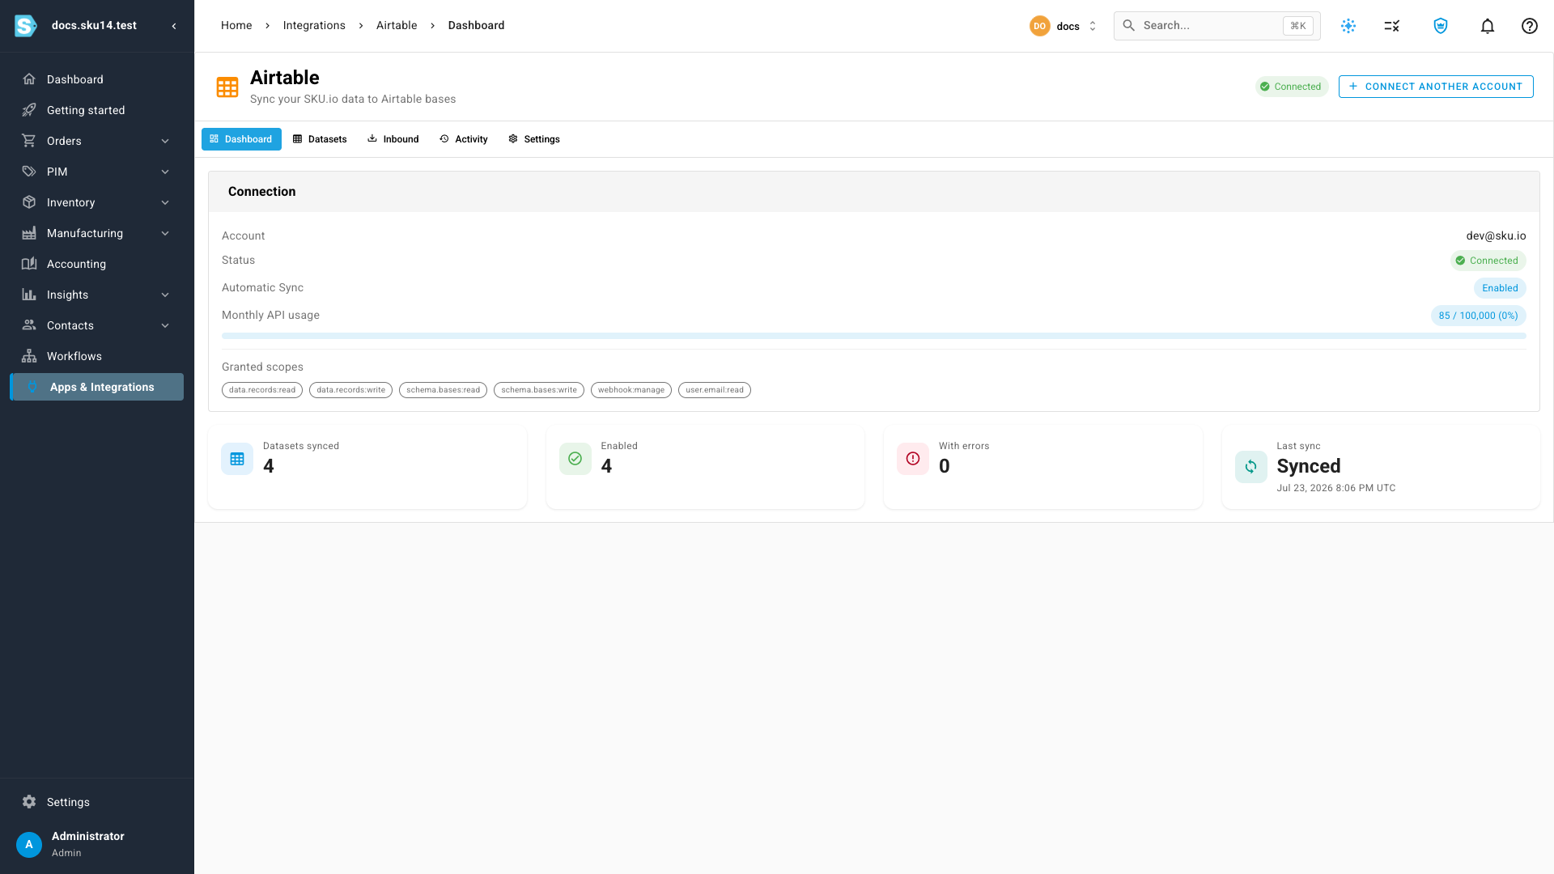Click the Last sync refresh icon
Screen dimensions: 1554x874
1251,467
